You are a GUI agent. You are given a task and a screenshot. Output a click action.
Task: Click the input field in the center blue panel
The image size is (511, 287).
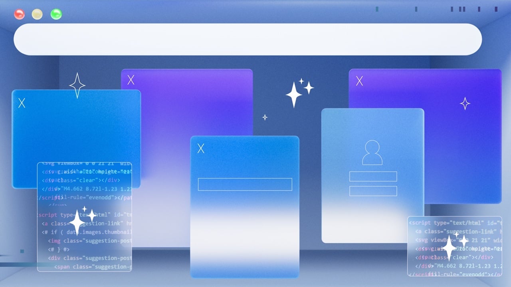[245, 184]
